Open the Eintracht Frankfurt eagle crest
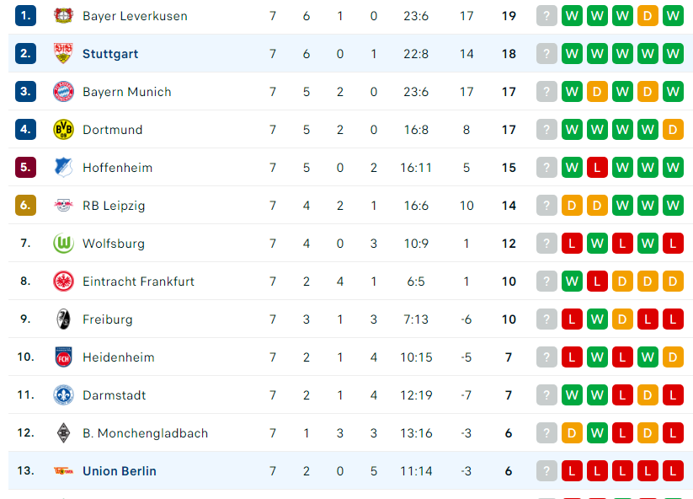The width and height of the screenshot is (693, 499). 63,282
